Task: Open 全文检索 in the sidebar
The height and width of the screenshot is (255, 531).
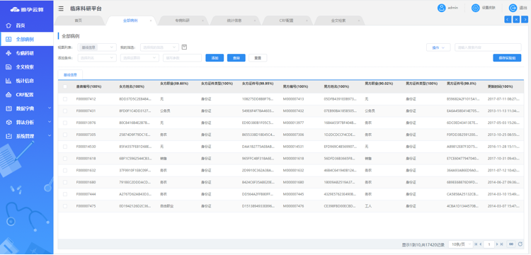Action: (27, 67)
